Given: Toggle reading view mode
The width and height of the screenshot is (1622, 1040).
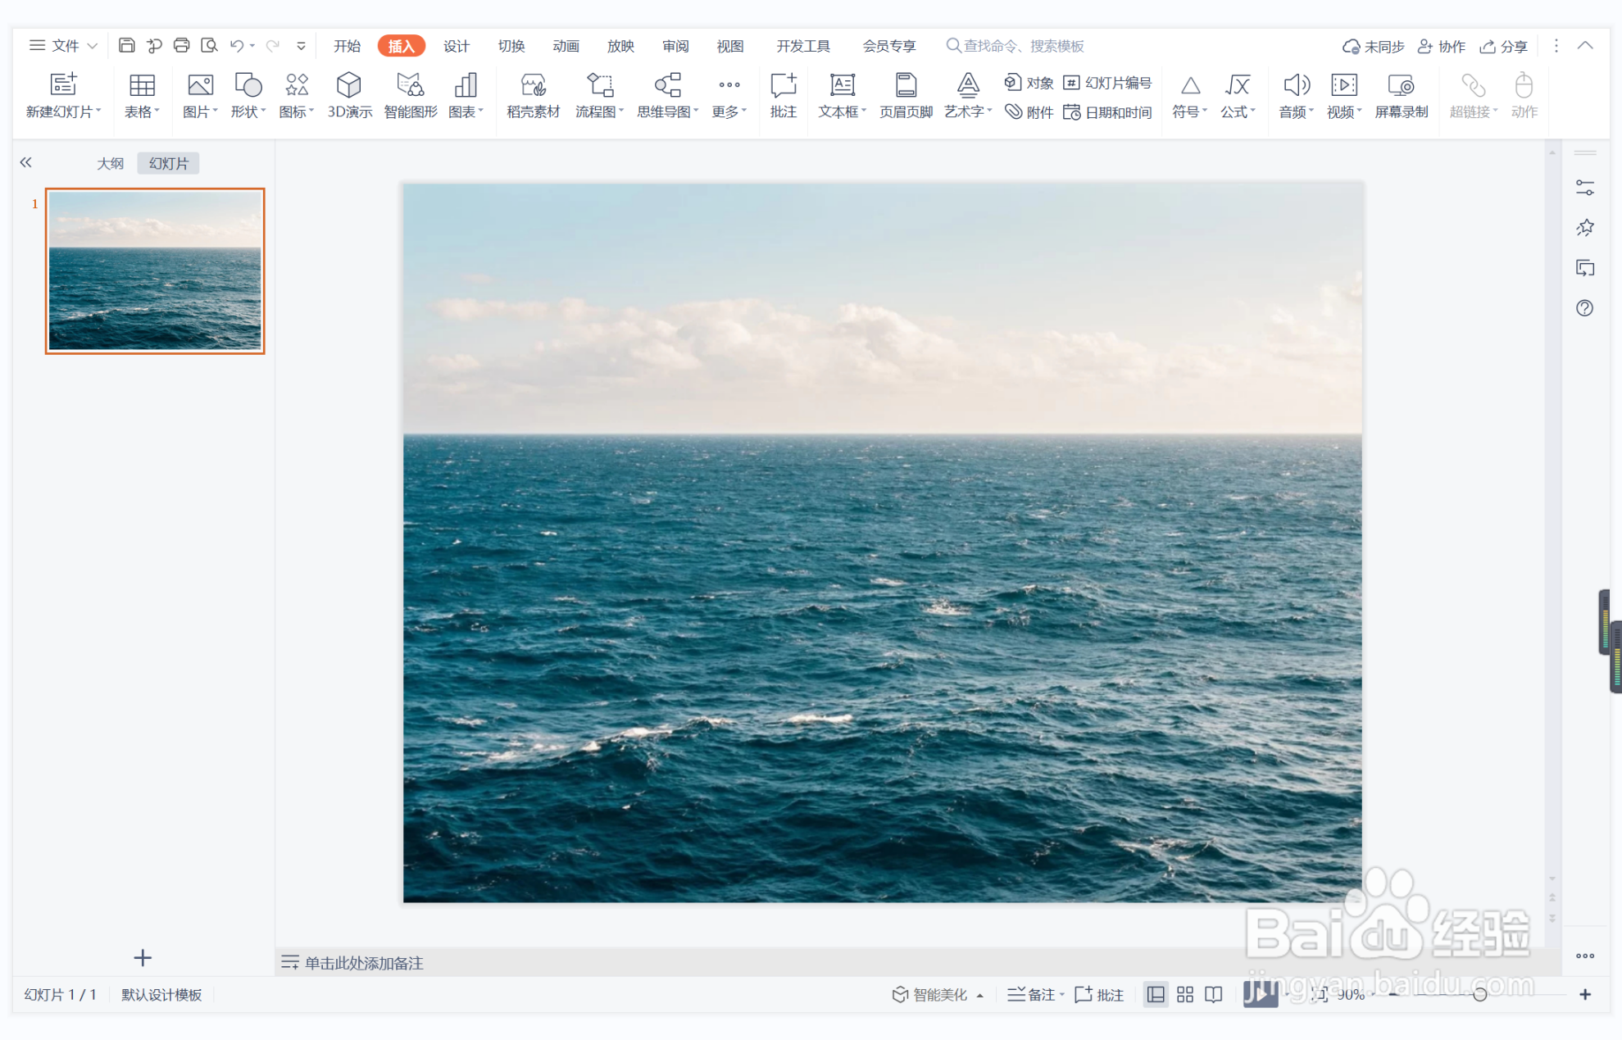Looking at the screenshot, I should [1214, 994].
